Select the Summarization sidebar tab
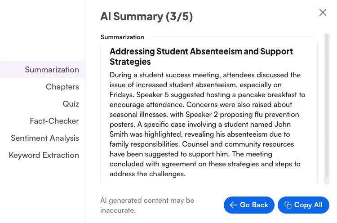Image resolution: width=337 pixels, height=223 pixels. (52, 70)
